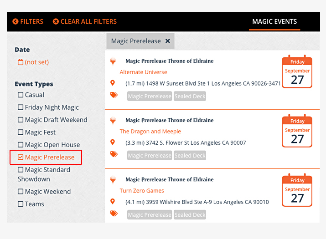Click the 1498 W Sunset Blvd address text
This screenshot has width=326, height=239.
pyautogui.click(x=203, y=83)
